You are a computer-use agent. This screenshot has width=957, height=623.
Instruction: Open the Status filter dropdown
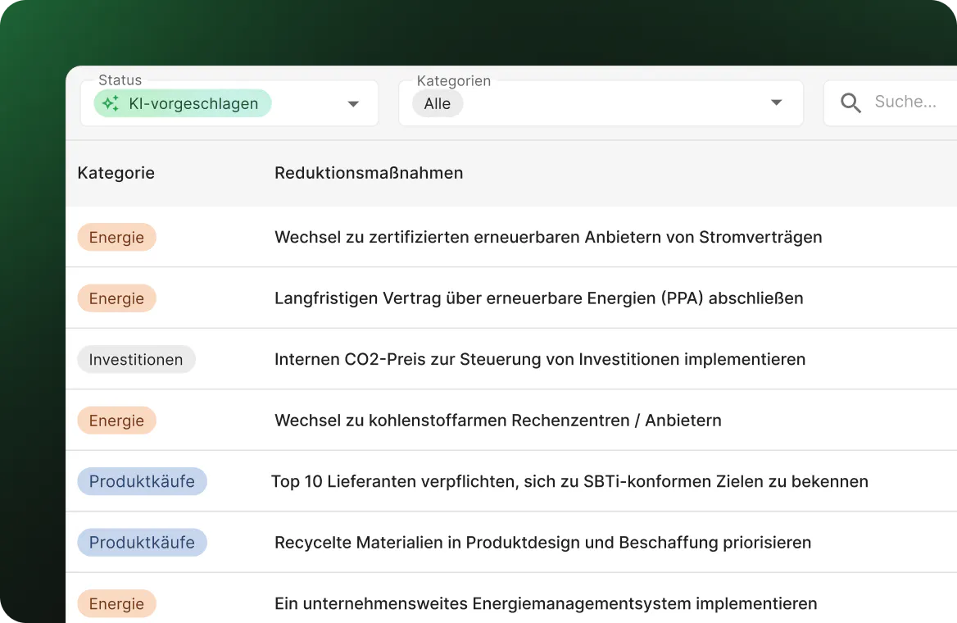352,103
